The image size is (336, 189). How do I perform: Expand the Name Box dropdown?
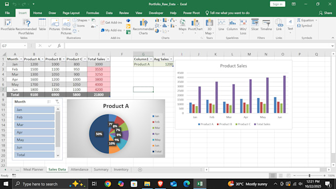click(x=25, y=46)
